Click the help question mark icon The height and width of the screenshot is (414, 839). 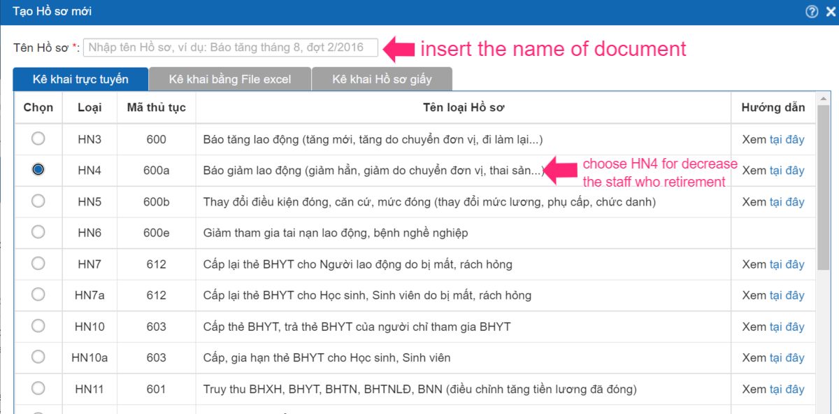pyautogui.click(x=812, y=11)
